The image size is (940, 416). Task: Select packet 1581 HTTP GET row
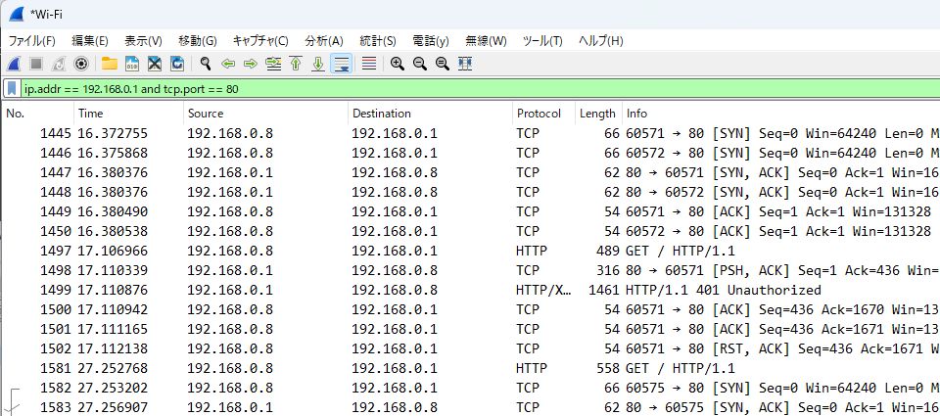tap(471, 368)
